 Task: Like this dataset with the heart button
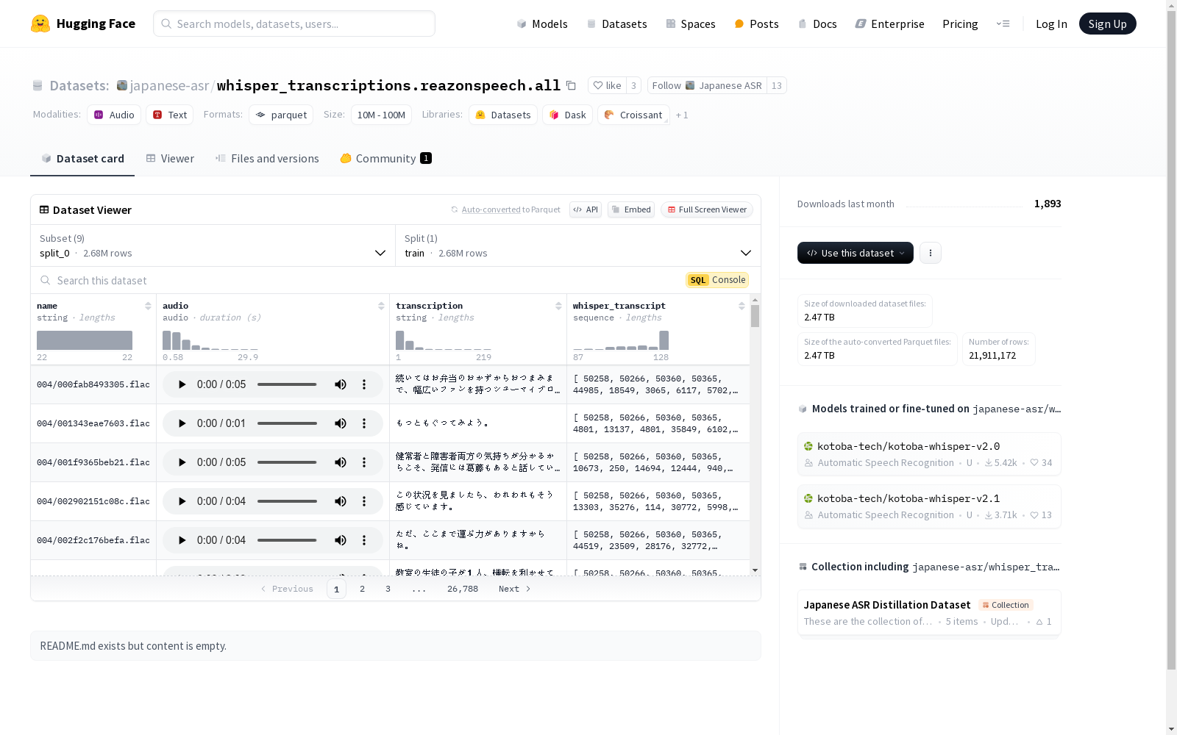[608, 85]
